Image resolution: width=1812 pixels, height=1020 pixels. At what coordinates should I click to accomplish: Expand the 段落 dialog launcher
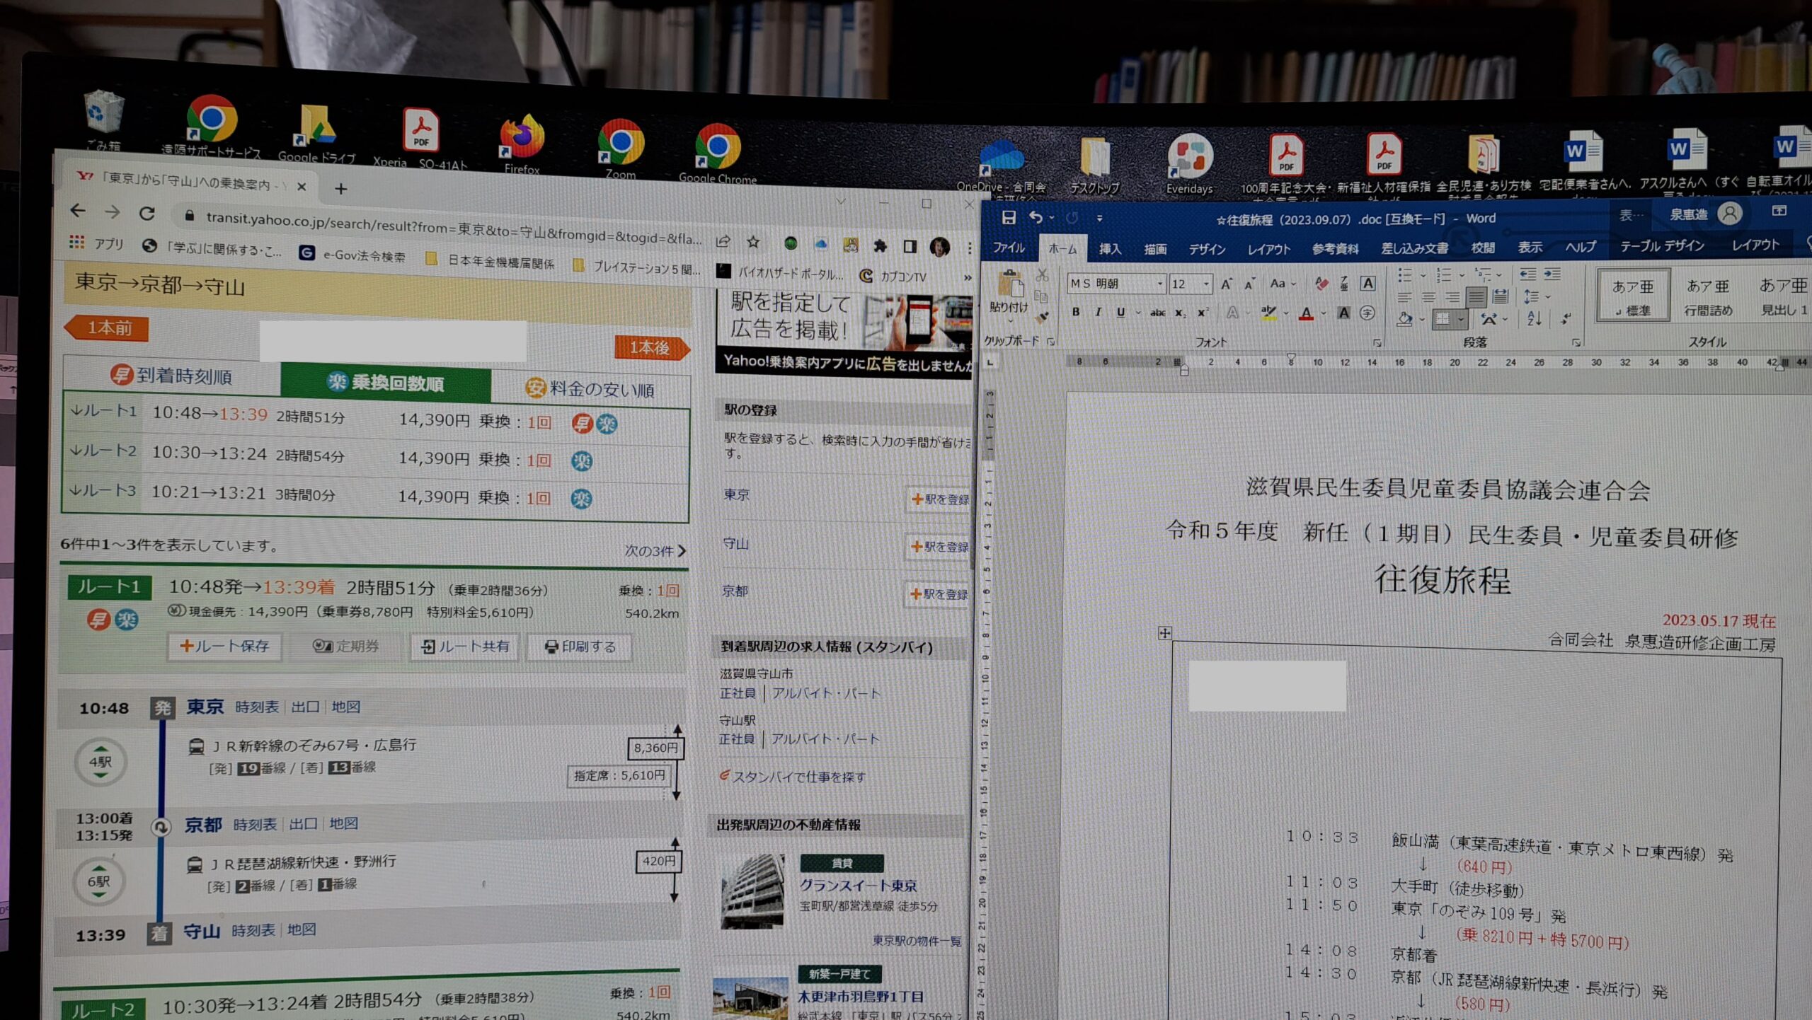click(x=1576, y=342)
